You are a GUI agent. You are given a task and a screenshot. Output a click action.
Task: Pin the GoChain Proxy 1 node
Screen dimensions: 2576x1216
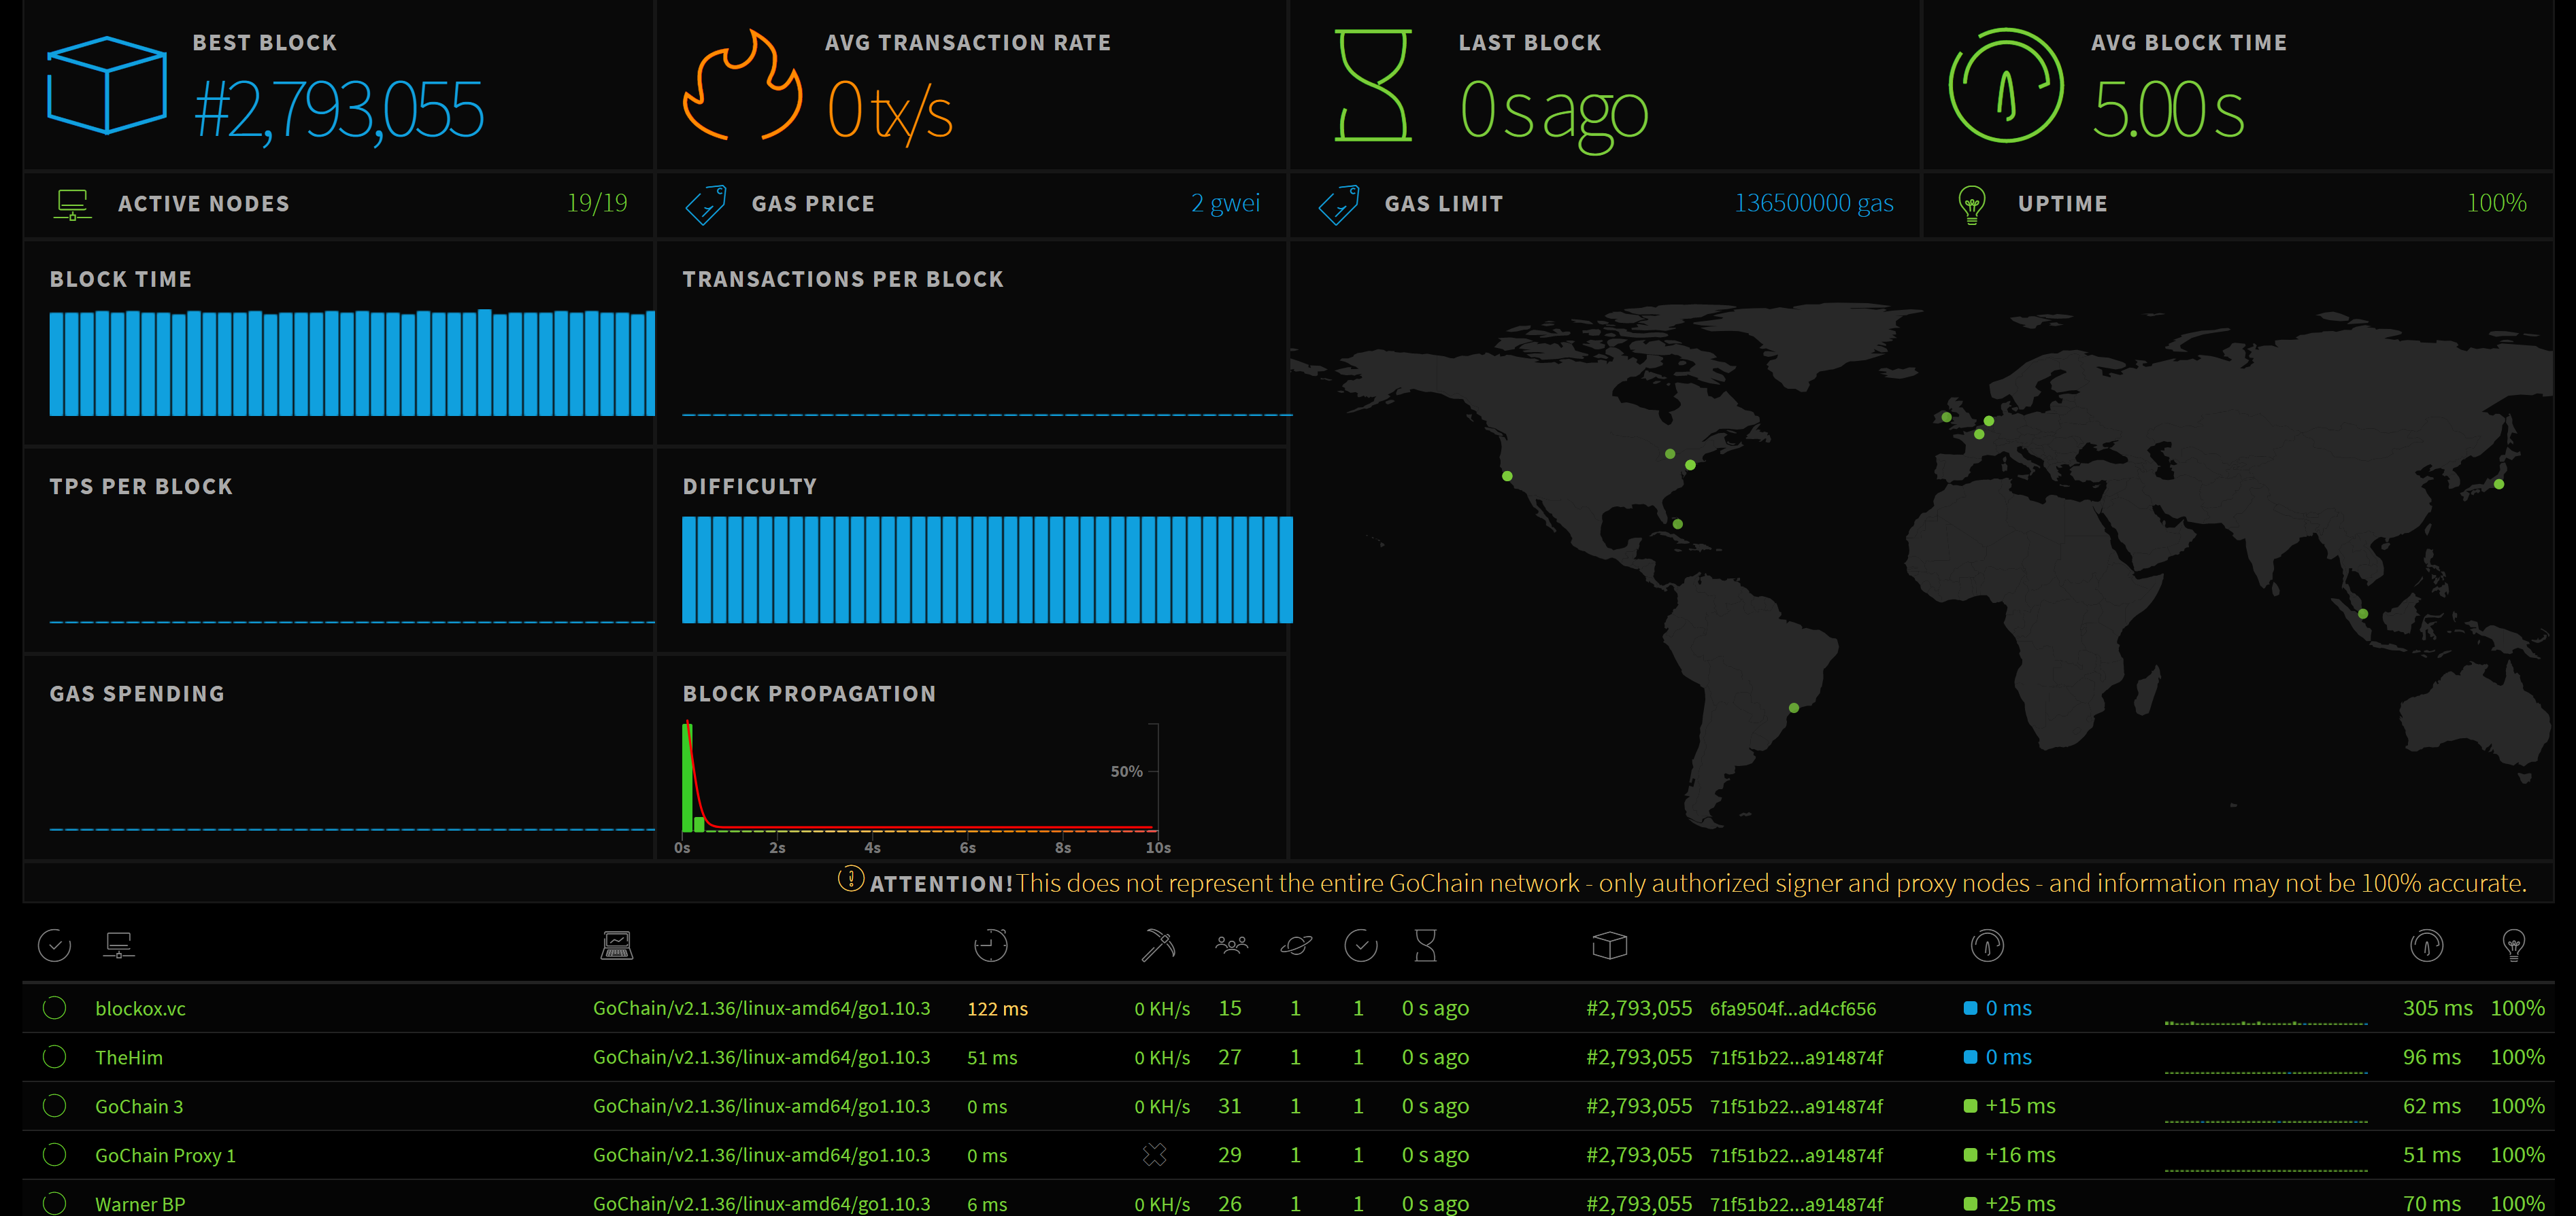(55, 1155)
